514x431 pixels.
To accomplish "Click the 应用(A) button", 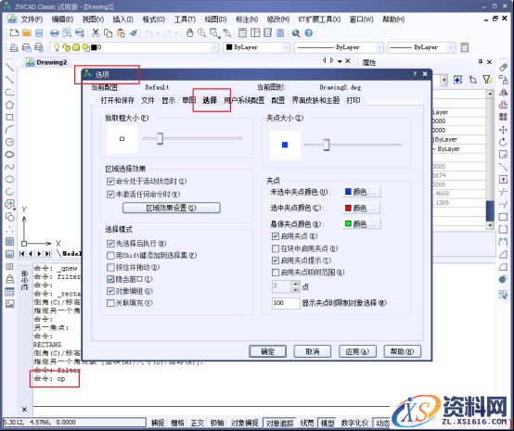I will pos(357,351).
